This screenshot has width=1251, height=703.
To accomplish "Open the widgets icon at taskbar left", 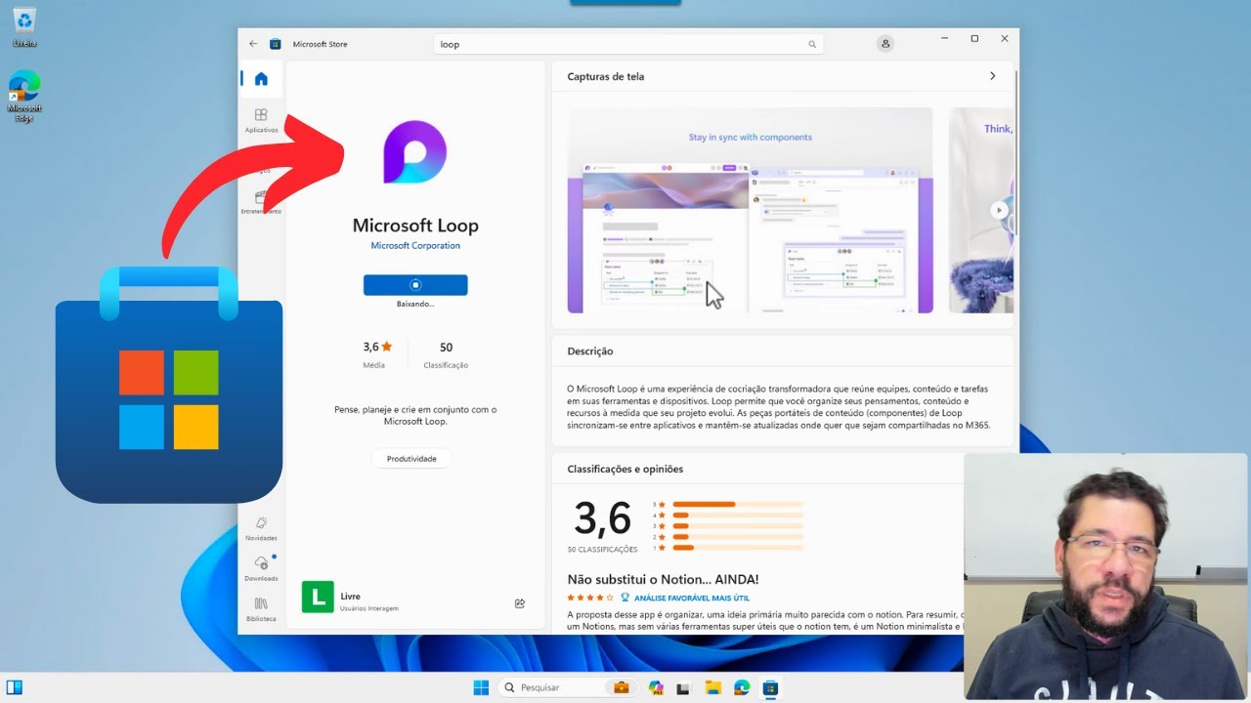I will tap(15, 687).
